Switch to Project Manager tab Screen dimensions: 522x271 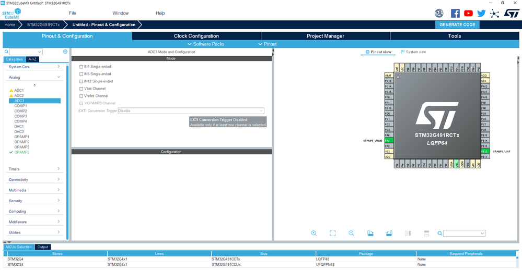tap(325, 36)
